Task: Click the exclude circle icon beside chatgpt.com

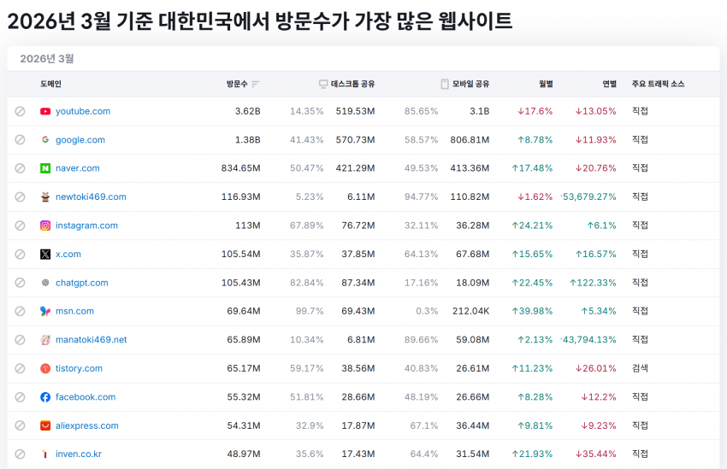Action: (x=20, y=283)
